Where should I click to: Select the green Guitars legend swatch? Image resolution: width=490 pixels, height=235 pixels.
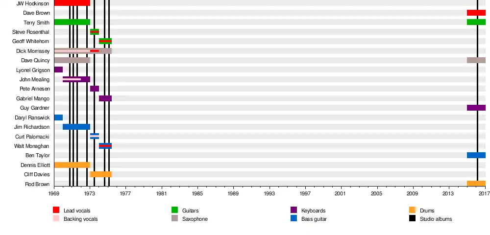[175, 210]
